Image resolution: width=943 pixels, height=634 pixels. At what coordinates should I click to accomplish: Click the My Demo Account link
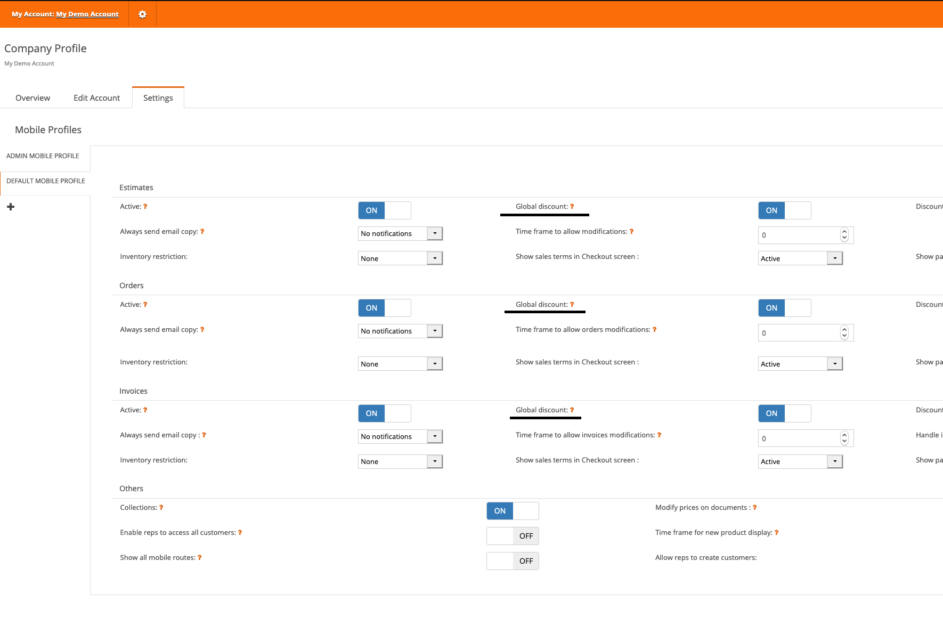(x=87, y=14)
